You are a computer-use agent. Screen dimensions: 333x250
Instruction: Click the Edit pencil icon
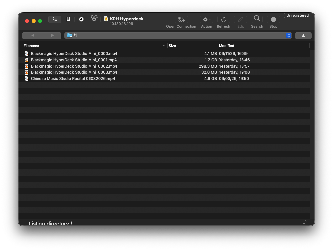(241, 19)
